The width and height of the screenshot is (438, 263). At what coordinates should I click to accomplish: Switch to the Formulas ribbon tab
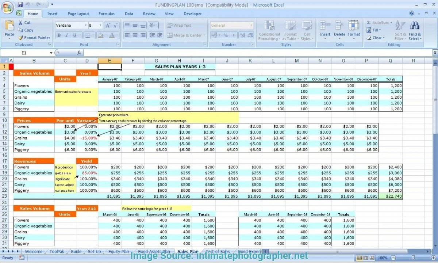click(x=106, y=14)
